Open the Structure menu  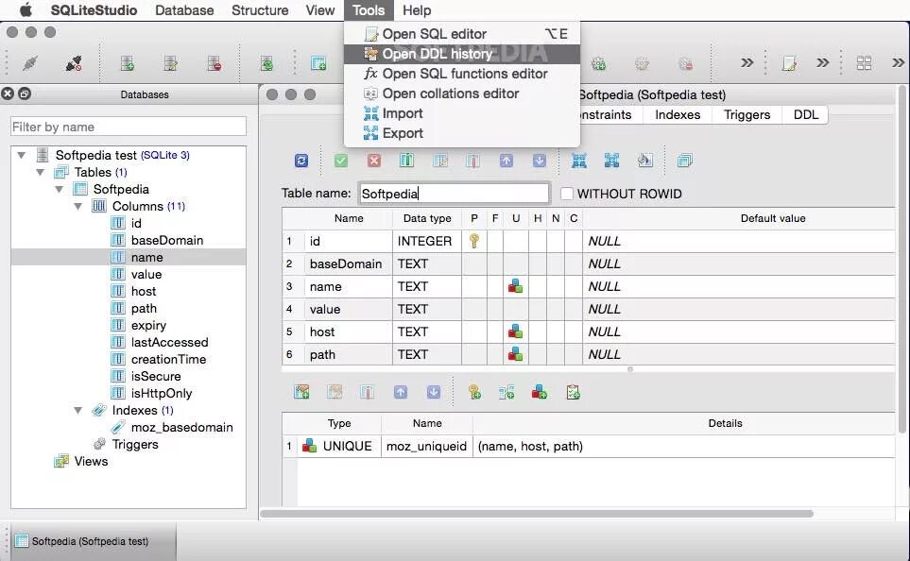click(260, 10)
